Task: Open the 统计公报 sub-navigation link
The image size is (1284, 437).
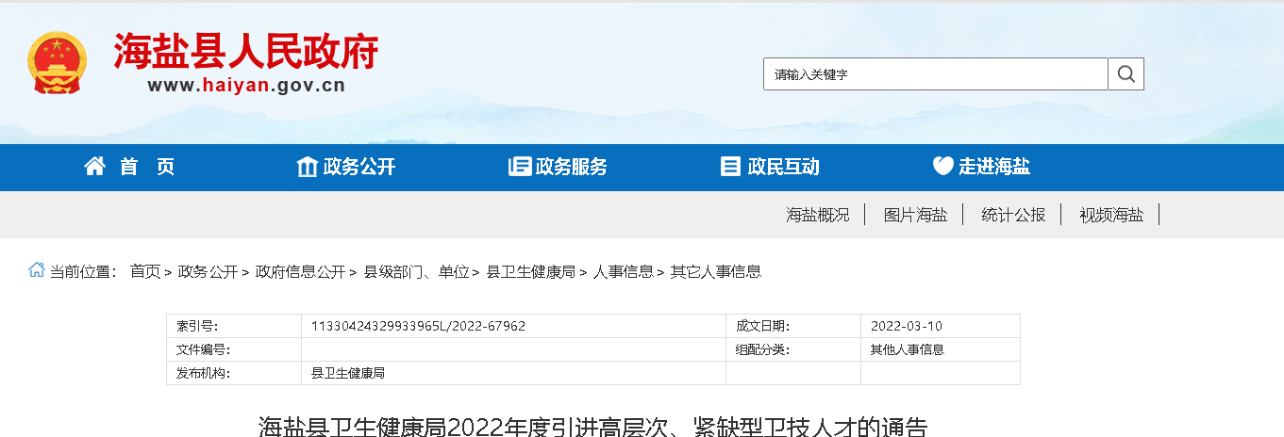Action: point(1013,215)
